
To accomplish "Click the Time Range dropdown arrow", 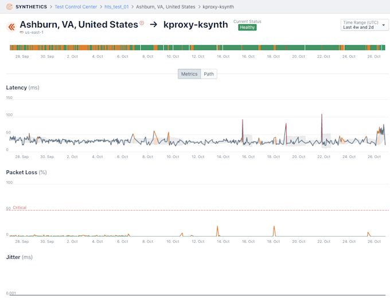I will click(x=384, y=25).
